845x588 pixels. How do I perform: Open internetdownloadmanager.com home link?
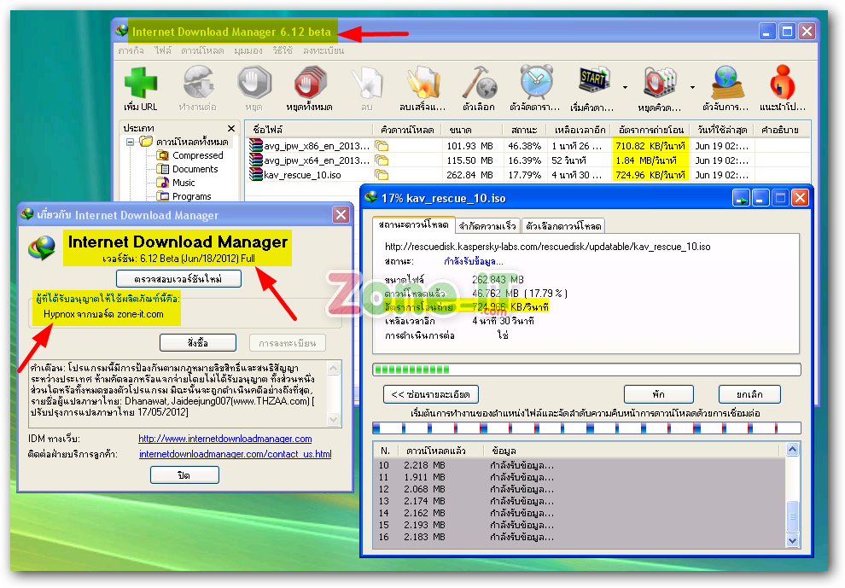[225, 439]
